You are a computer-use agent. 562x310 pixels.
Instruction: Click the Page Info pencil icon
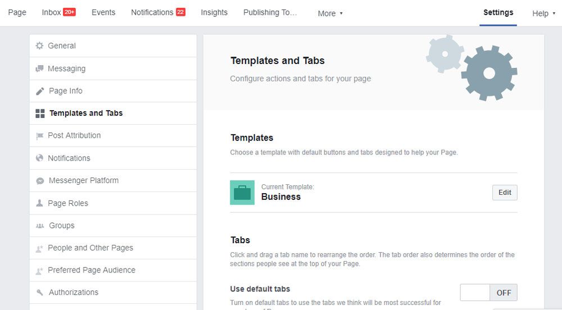click(40, 91)
